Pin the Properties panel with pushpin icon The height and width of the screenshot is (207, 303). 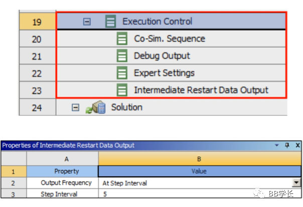pyautogui.click(x=287, y=146)
